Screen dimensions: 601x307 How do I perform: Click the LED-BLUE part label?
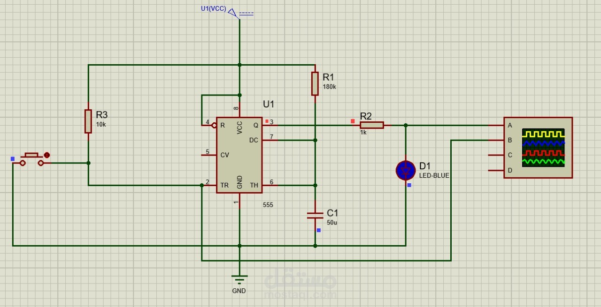[x=434, y=176]
